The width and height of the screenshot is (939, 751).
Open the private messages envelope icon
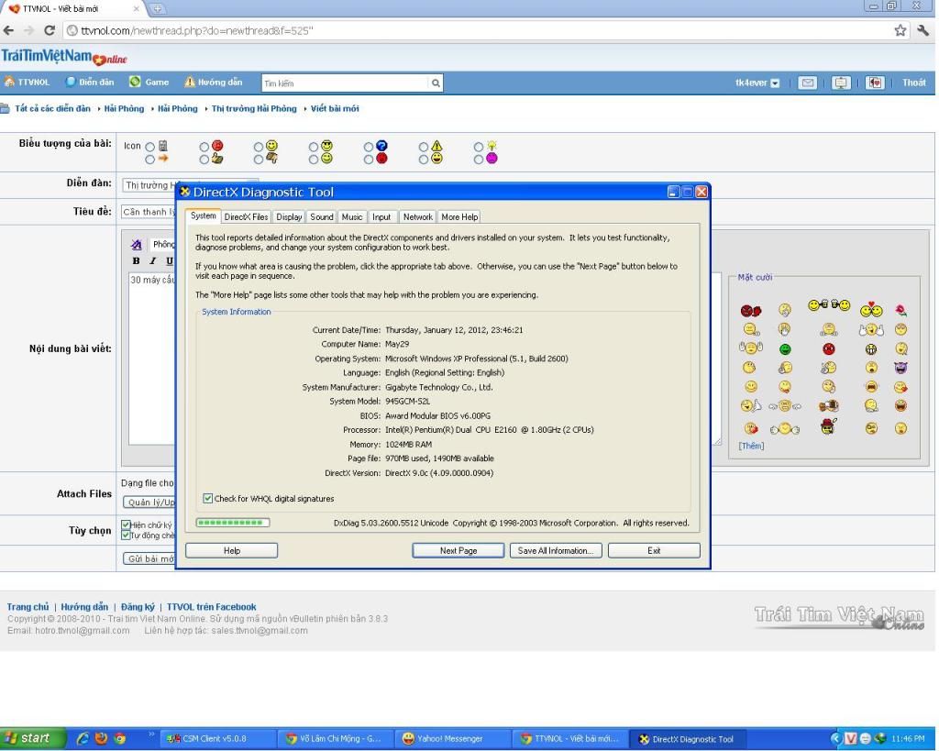click(x=807, y=83)
